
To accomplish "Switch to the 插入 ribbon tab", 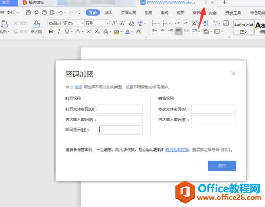I will tap(108, 13).
